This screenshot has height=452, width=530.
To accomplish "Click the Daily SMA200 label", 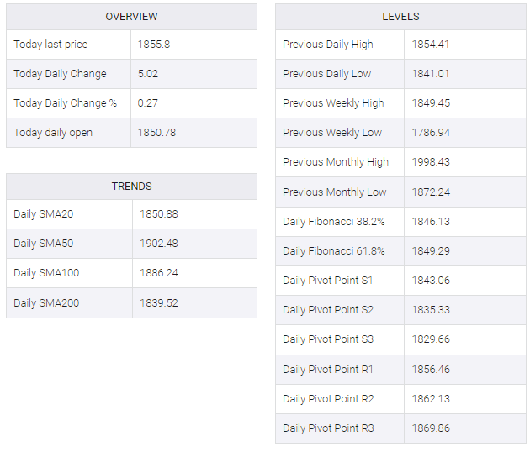I will pyautogui.click(x=46, y=302).
